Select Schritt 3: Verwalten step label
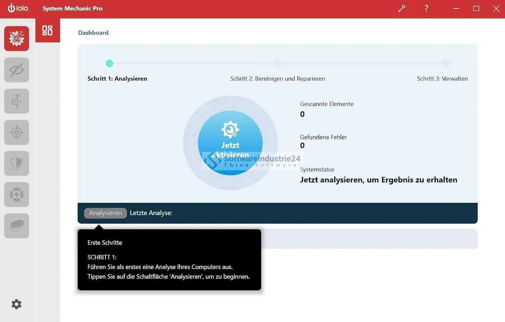Viewport: 505px width, 322px height. (442, 79)
